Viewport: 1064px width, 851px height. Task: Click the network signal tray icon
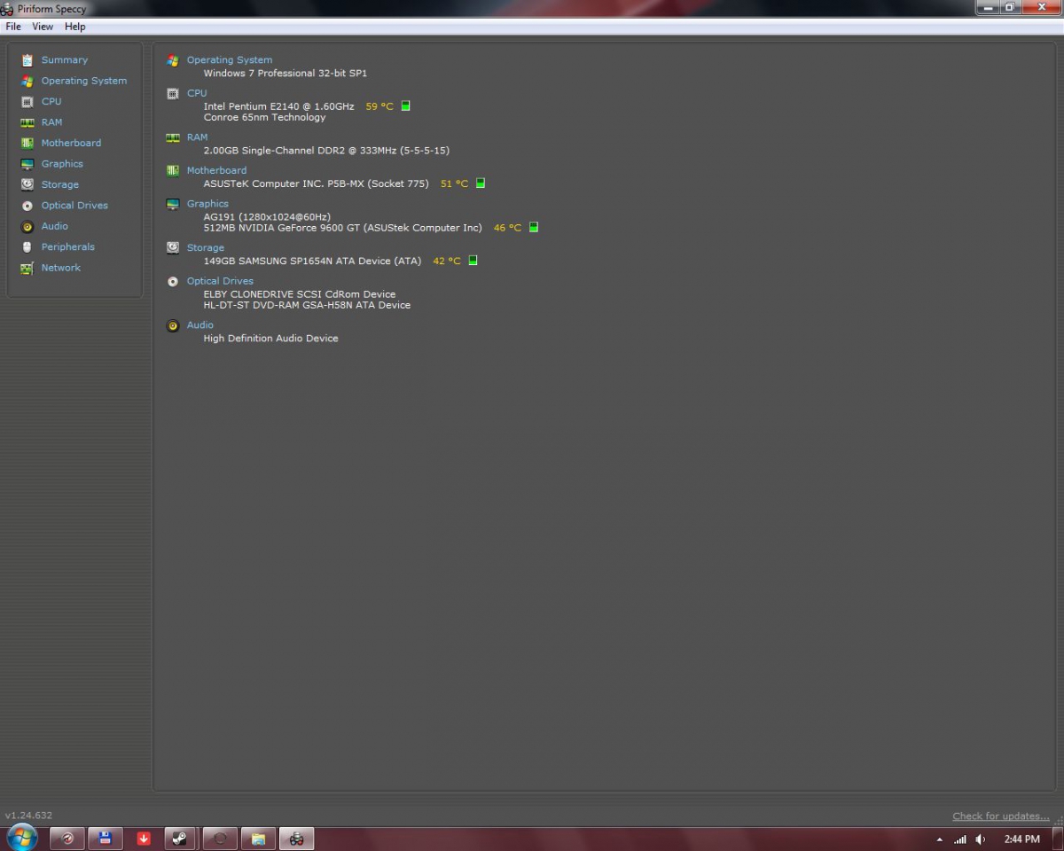tap(960, 839)
